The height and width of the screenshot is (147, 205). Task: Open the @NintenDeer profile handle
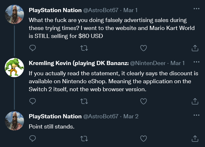150,63
